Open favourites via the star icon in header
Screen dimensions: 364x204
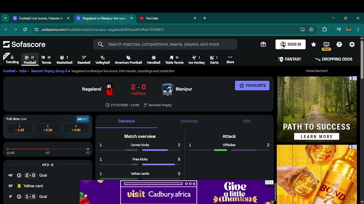point(314,44)
